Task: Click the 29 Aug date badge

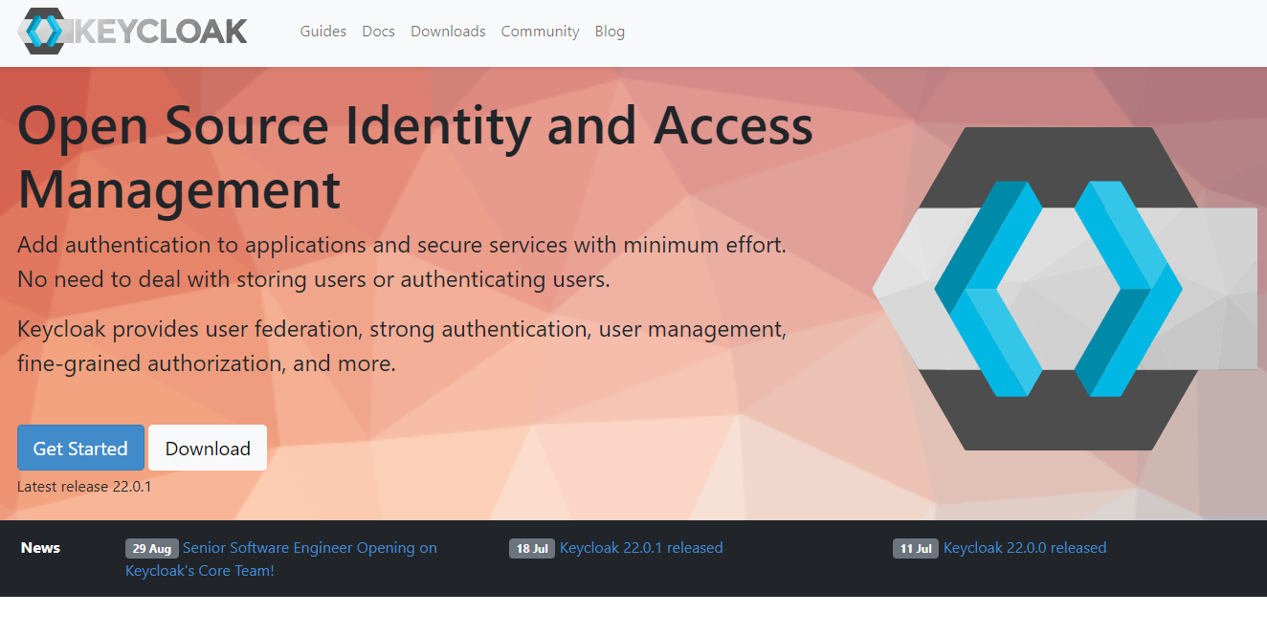Action: 151,548
